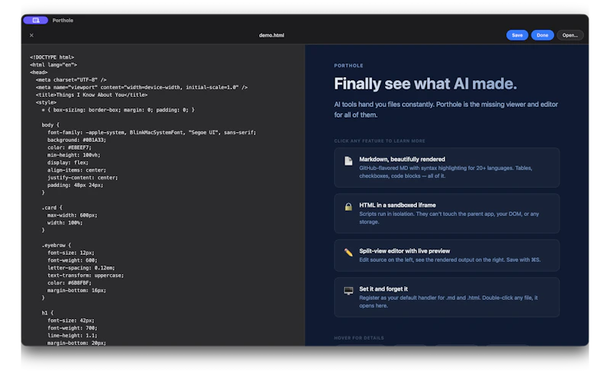Screen dimensions: 610x374
Task: Click the align-items: center code line
Action: click(77, 170)
